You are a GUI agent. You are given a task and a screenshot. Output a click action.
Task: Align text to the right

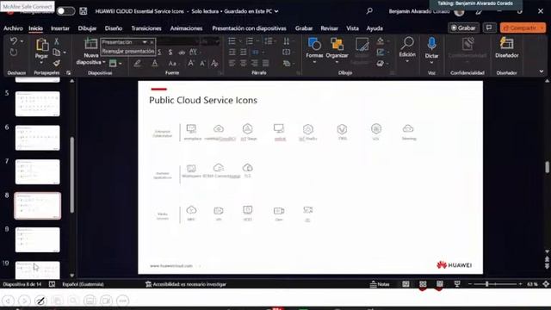[x=255, y=63]
